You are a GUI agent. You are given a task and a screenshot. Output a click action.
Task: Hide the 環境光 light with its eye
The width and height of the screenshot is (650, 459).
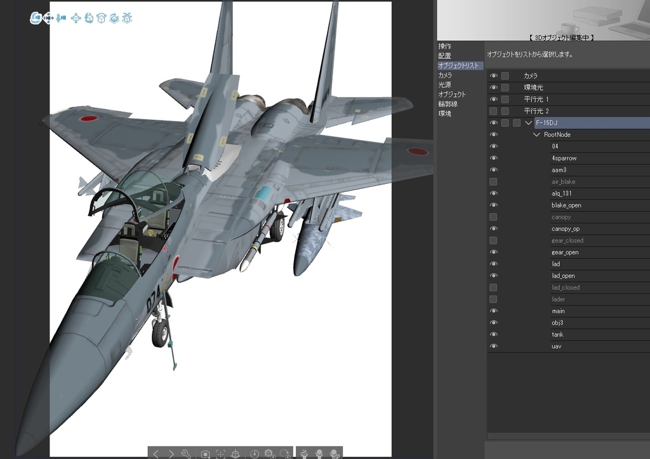click(493, 87)
